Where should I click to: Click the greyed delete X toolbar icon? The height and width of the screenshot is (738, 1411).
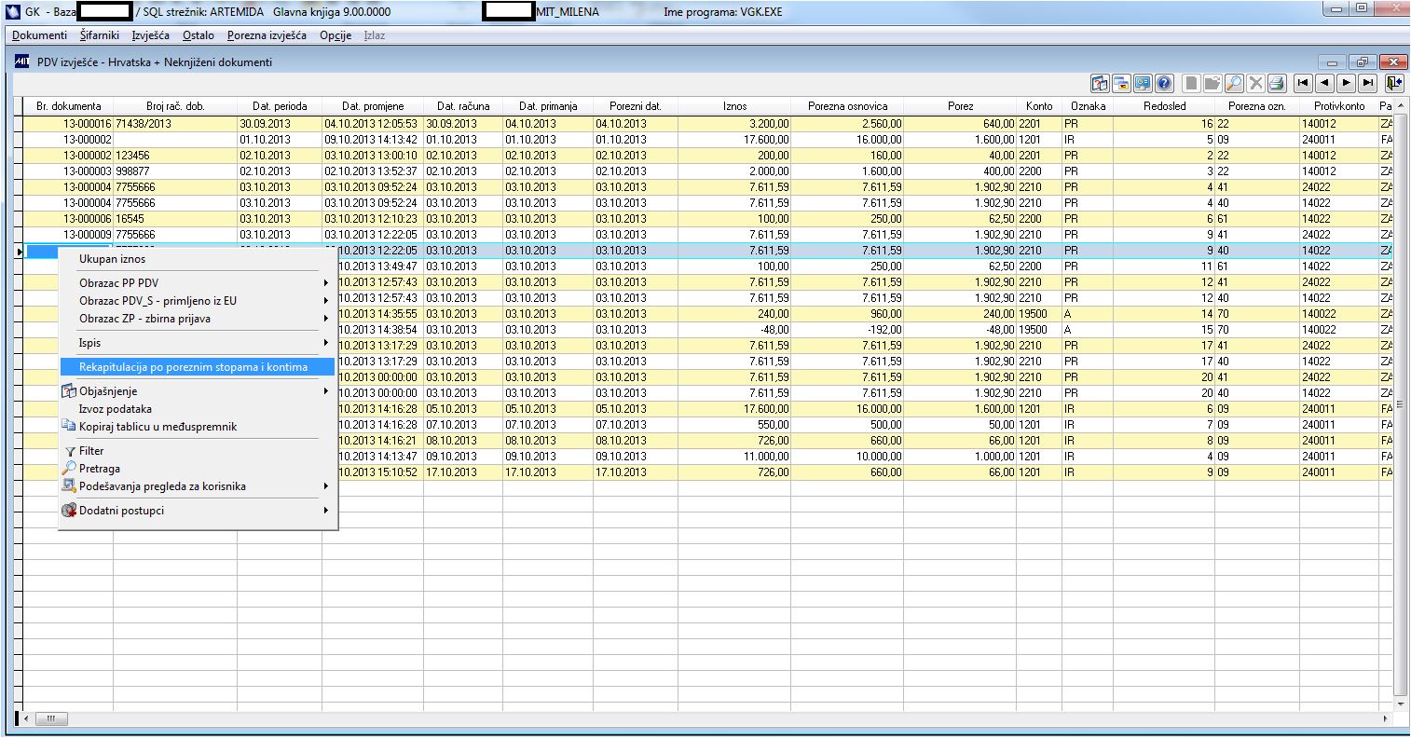tap(1255, 83)
